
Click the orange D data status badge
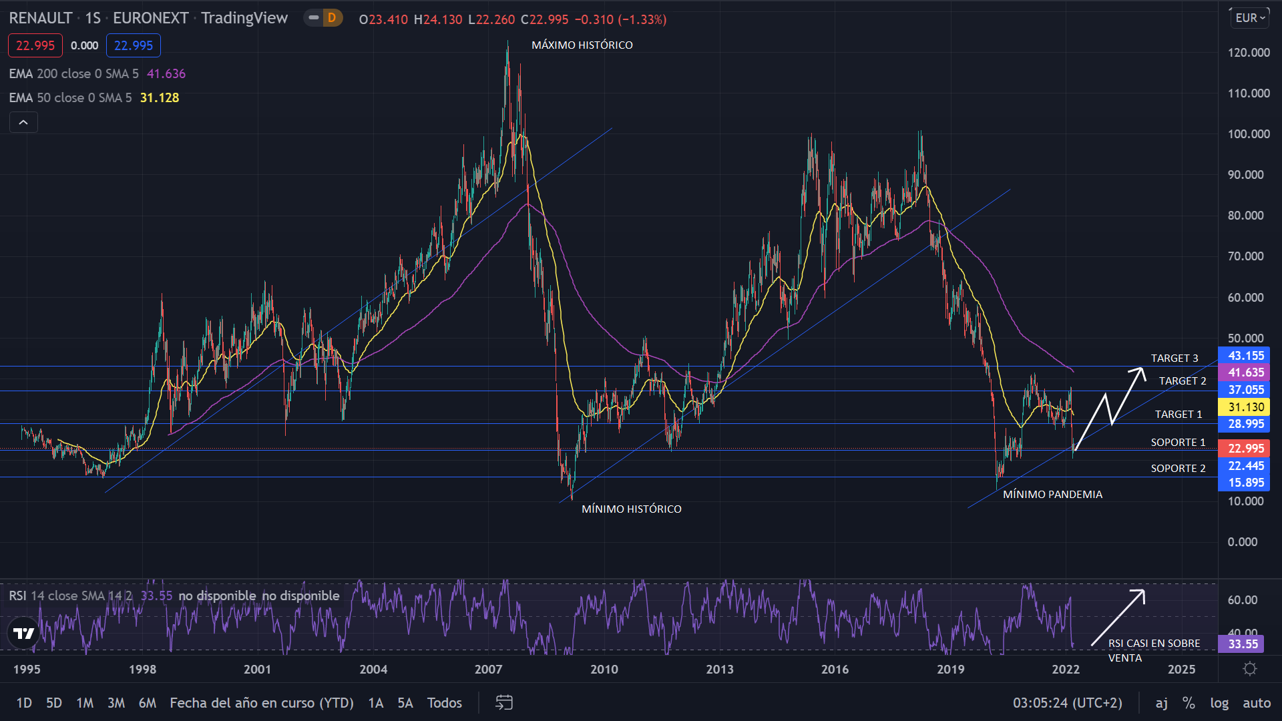pos(332,18)
